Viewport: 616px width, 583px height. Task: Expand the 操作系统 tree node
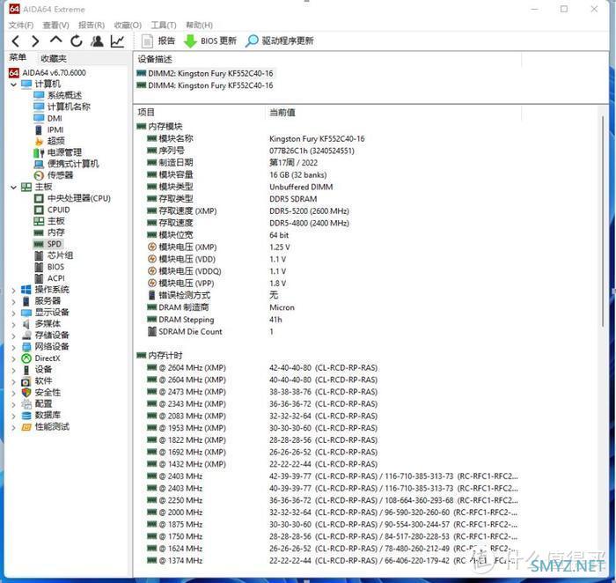[14, 291]
